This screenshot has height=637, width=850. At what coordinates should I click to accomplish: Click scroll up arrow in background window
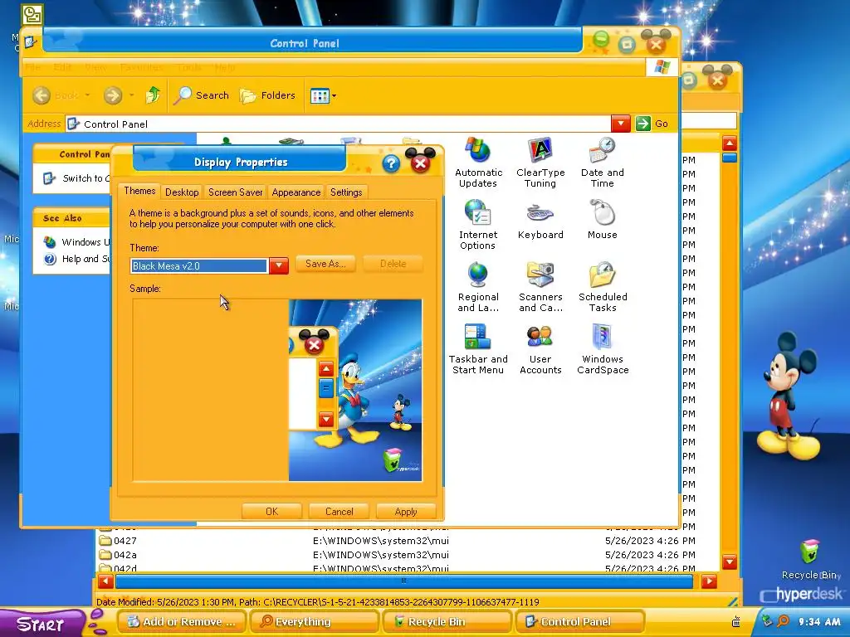coord(730,143)
